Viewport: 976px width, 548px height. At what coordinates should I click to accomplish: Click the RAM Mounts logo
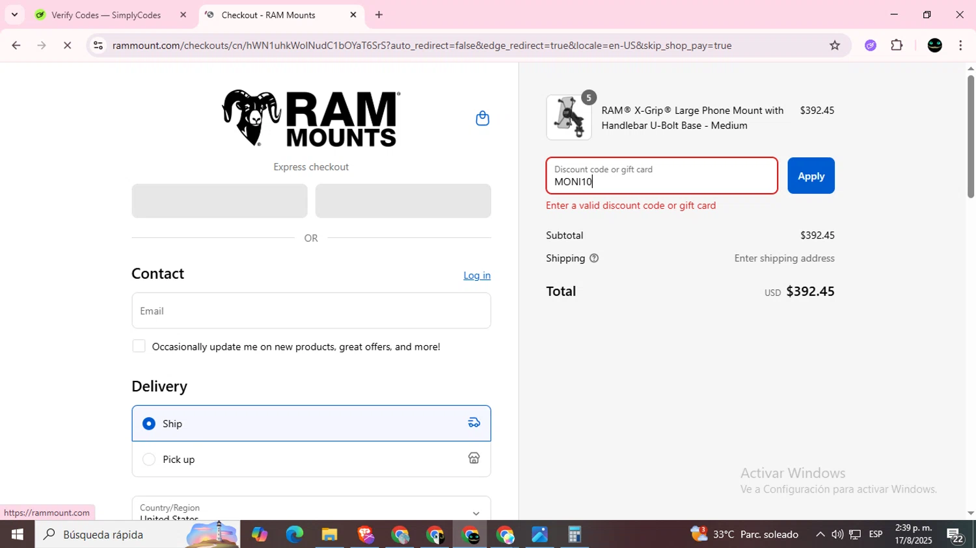pyautogui.click(x=311, y=118)
